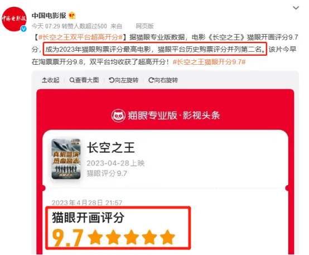Screen dimensions: 309x255
Task: Rotate the image right with 向右旋转
Action: 163,80
